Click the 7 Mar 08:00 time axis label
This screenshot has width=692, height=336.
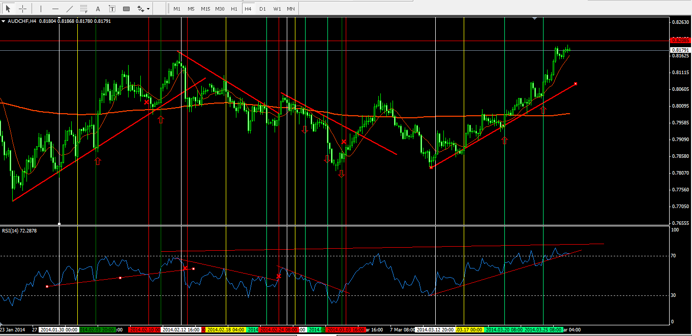click(402, 329)
